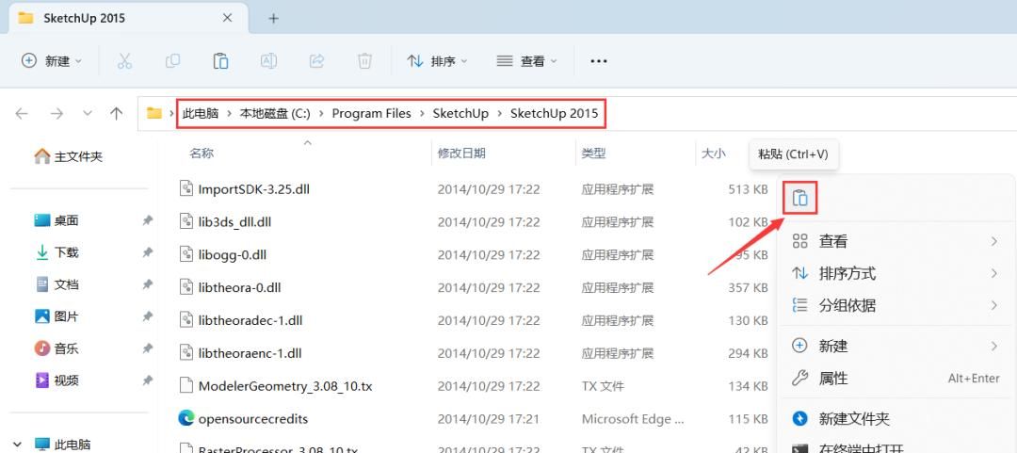Click the Back navigation arrow
The height and width of the screenshot is (453, 1017).
click(22, 114)
